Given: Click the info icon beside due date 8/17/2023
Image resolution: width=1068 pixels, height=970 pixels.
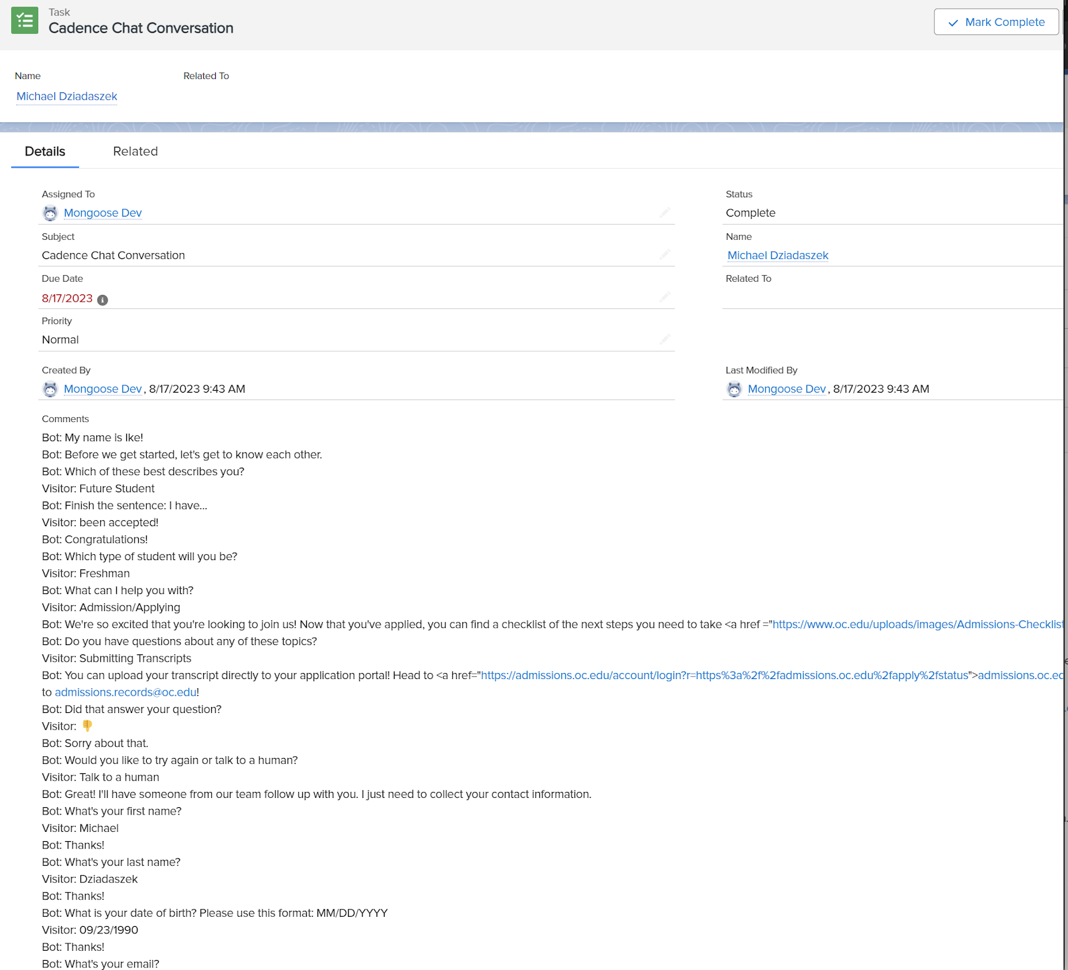Looking at the screenshot, I should 102,300.
